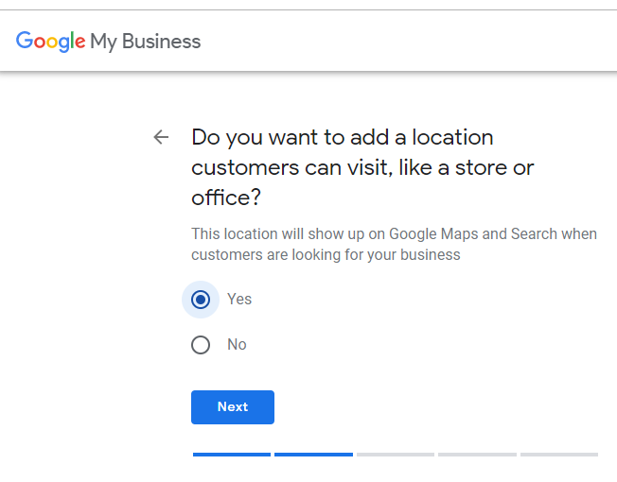Click the "No" option label

pos(237,345)
